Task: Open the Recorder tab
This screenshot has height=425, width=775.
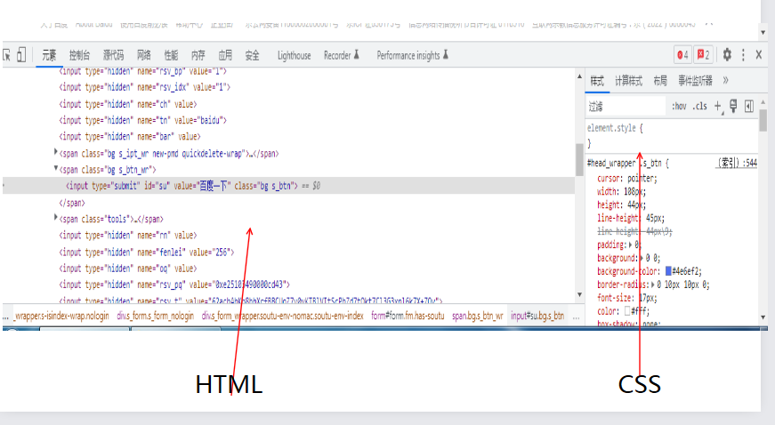Action: [342, 55]
